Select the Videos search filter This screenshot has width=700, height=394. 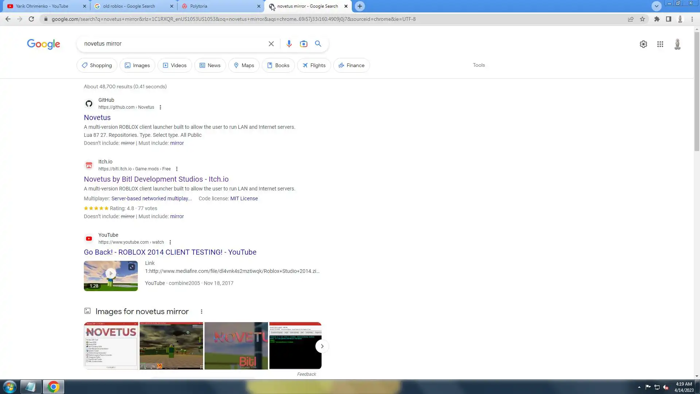coord(174,65)
